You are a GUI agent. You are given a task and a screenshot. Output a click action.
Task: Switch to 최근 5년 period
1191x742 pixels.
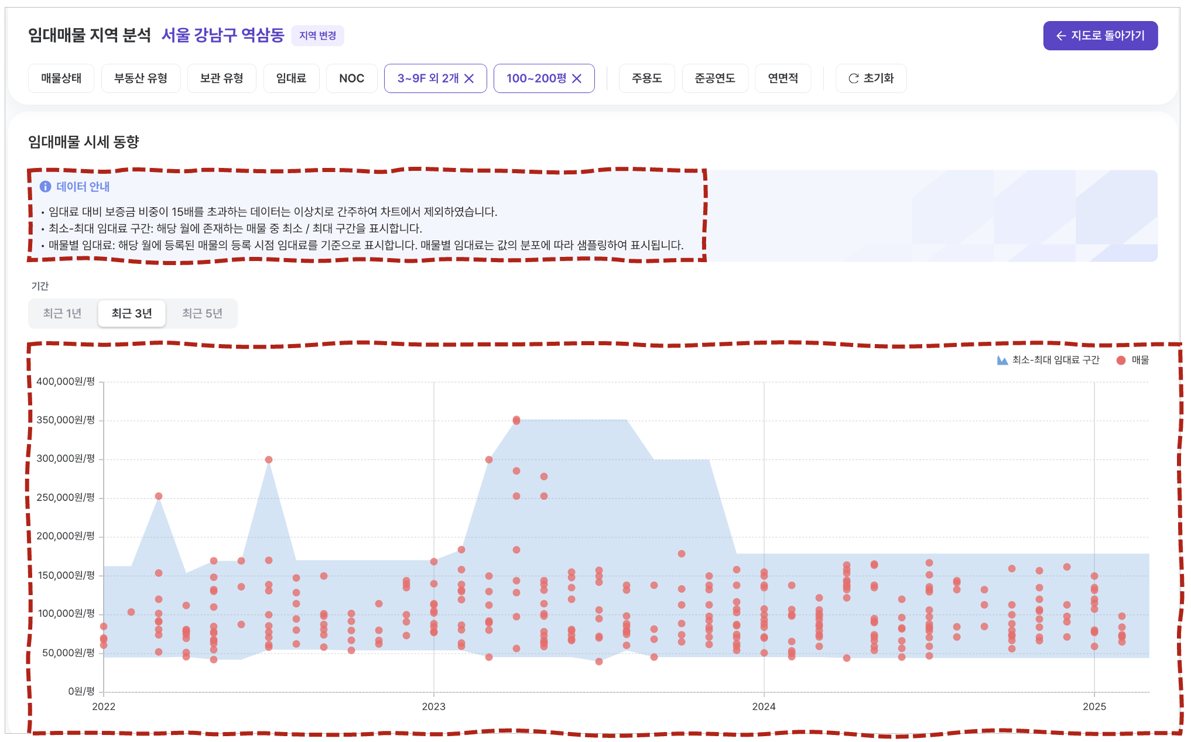202,314
